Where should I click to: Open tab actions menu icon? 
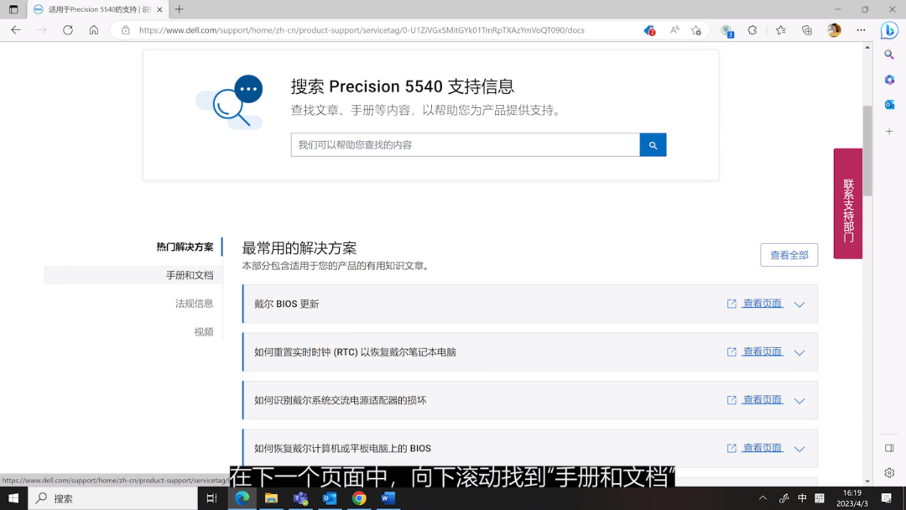tap(13, 9)
